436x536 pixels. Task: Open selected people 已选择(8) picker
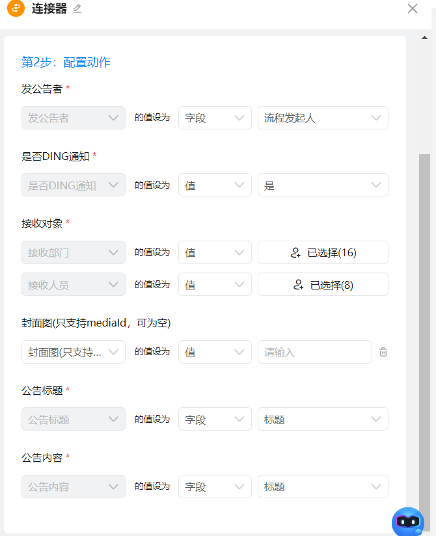[x=323, y=284]
